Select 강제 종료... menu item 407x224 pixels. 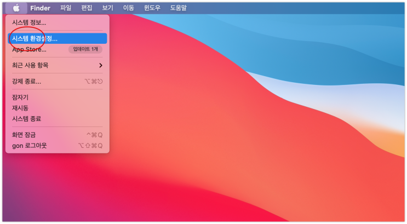57,81
